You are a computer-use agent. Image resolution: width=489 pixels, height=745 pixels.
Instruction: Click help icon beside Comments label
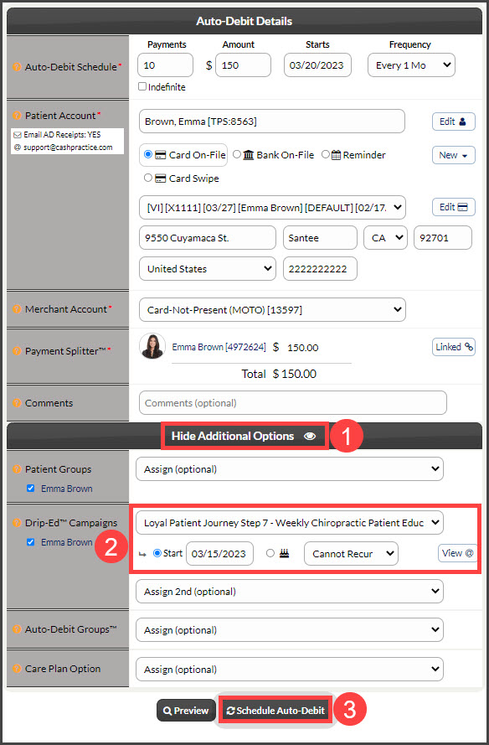click(x=17, y=403)
